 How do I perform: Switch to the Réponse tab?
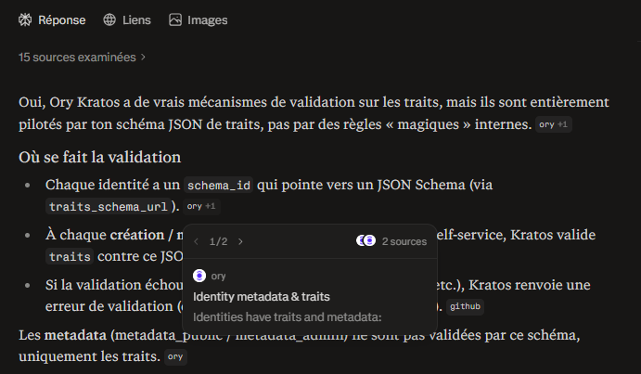[x=52, y=19]
